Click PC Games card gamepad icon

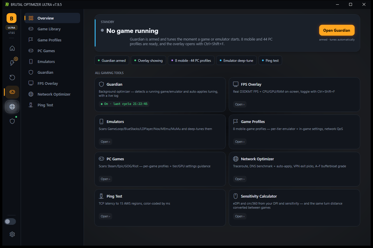tap(101, 159)
